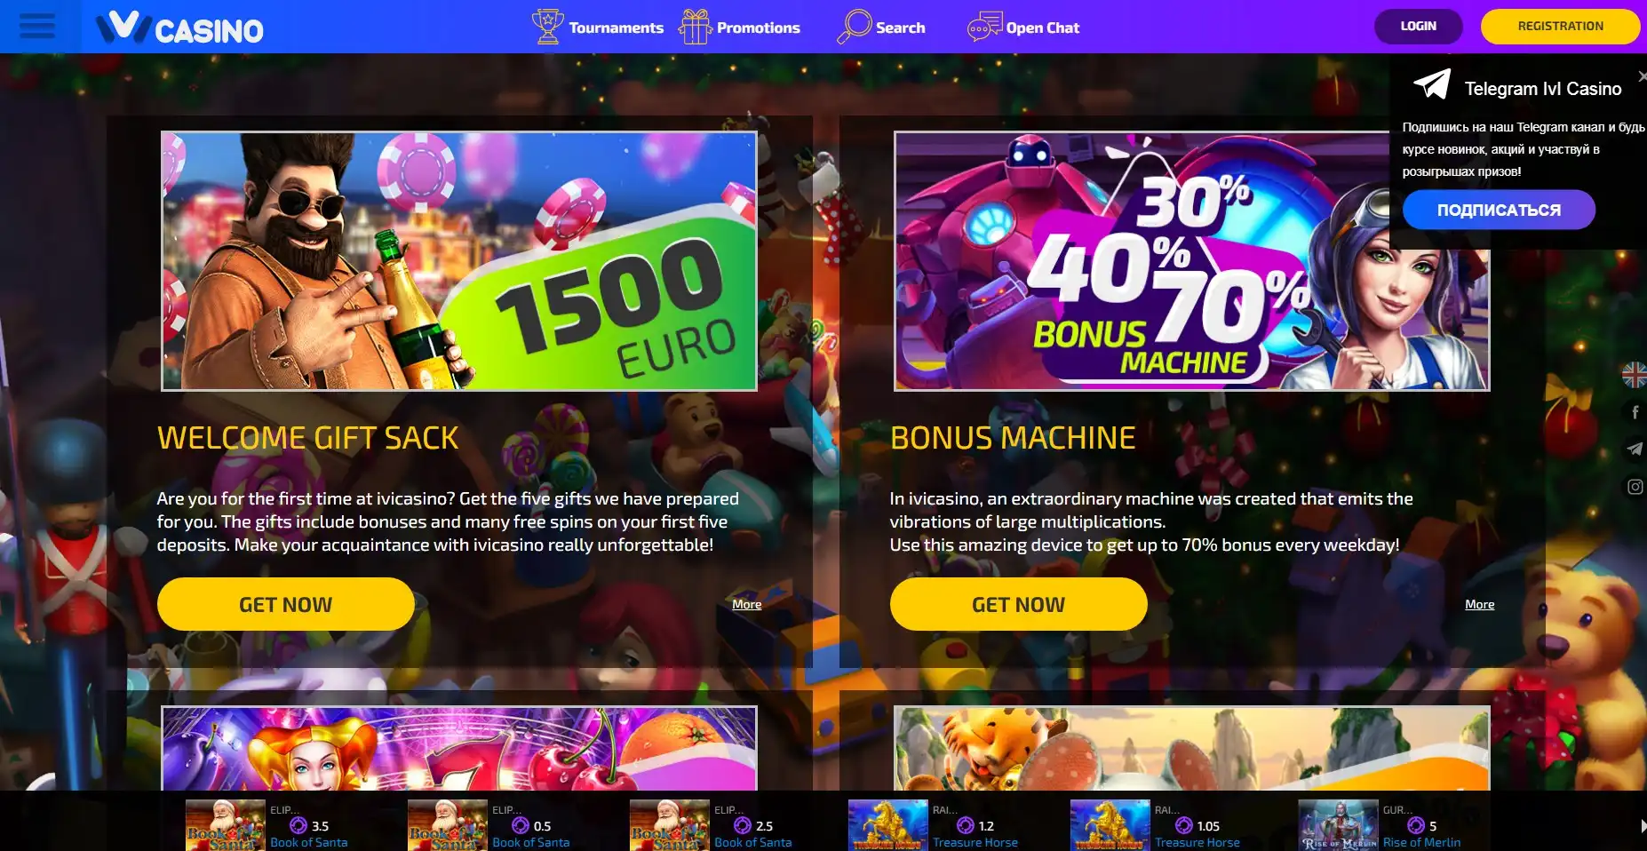Click GET NOW under Bonus Machine
Viewport: 1647px width, 851px height.
pyautogui.click(x=1019, y=604)
